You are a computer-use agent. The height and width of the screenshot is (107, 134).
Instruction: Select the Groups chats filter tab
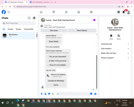point(18,29)
